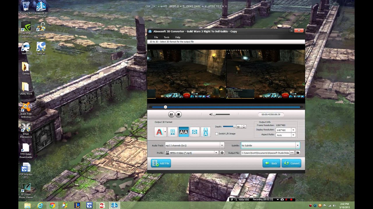Open the Help menu
The height and width of the screenshot is (209, 373).
tap(178, 37)
